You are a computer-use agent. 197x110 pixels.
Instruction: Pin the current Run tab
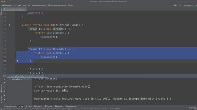coord(4,99)
